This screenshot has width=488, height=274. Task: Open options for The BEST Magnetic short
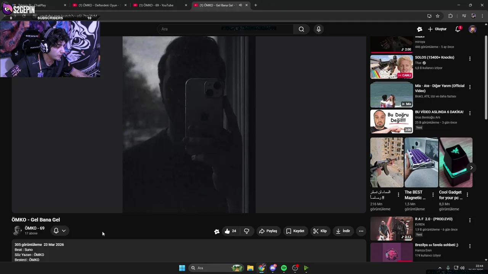point(433,195)
